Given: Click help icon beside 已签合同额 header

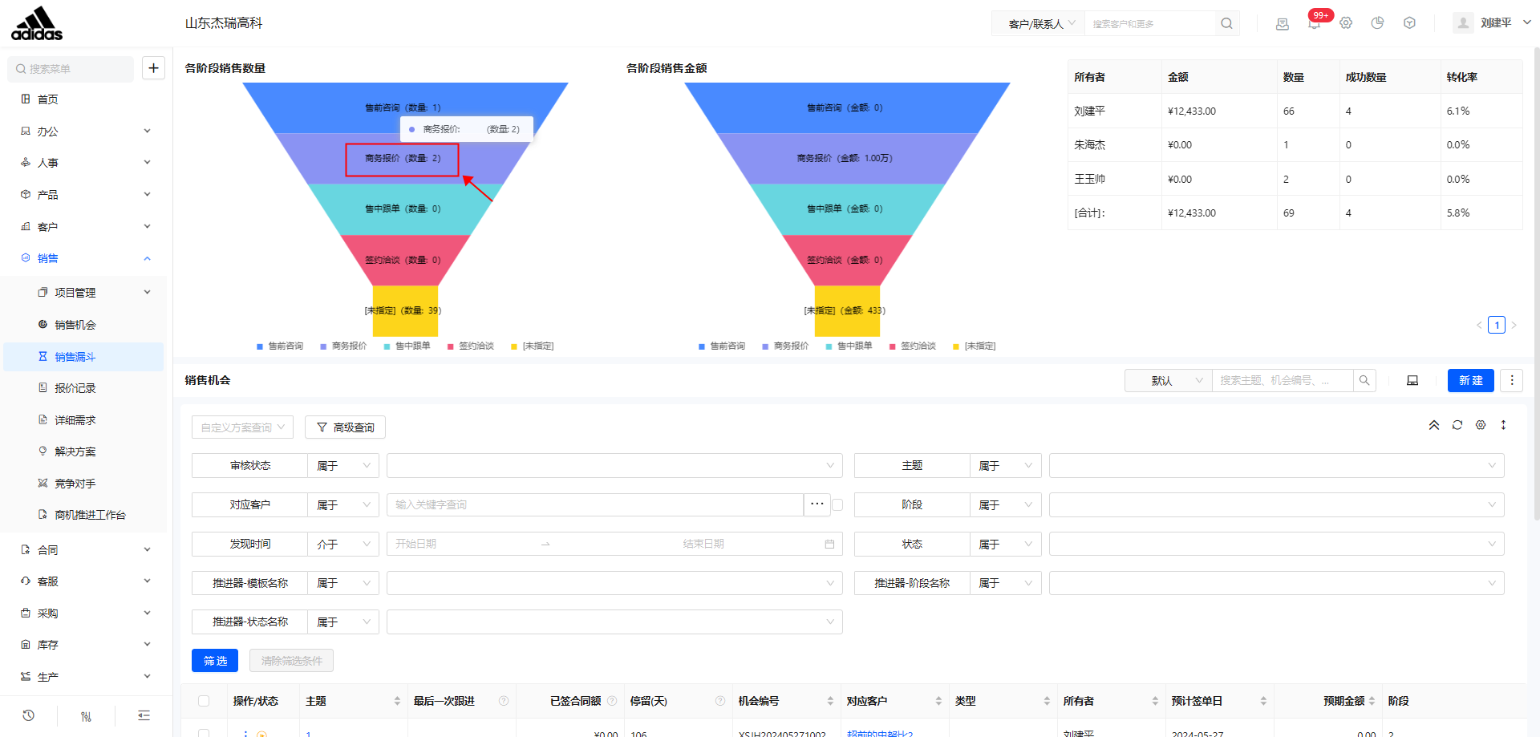Looking at the screenshot, I should [612, 701].
